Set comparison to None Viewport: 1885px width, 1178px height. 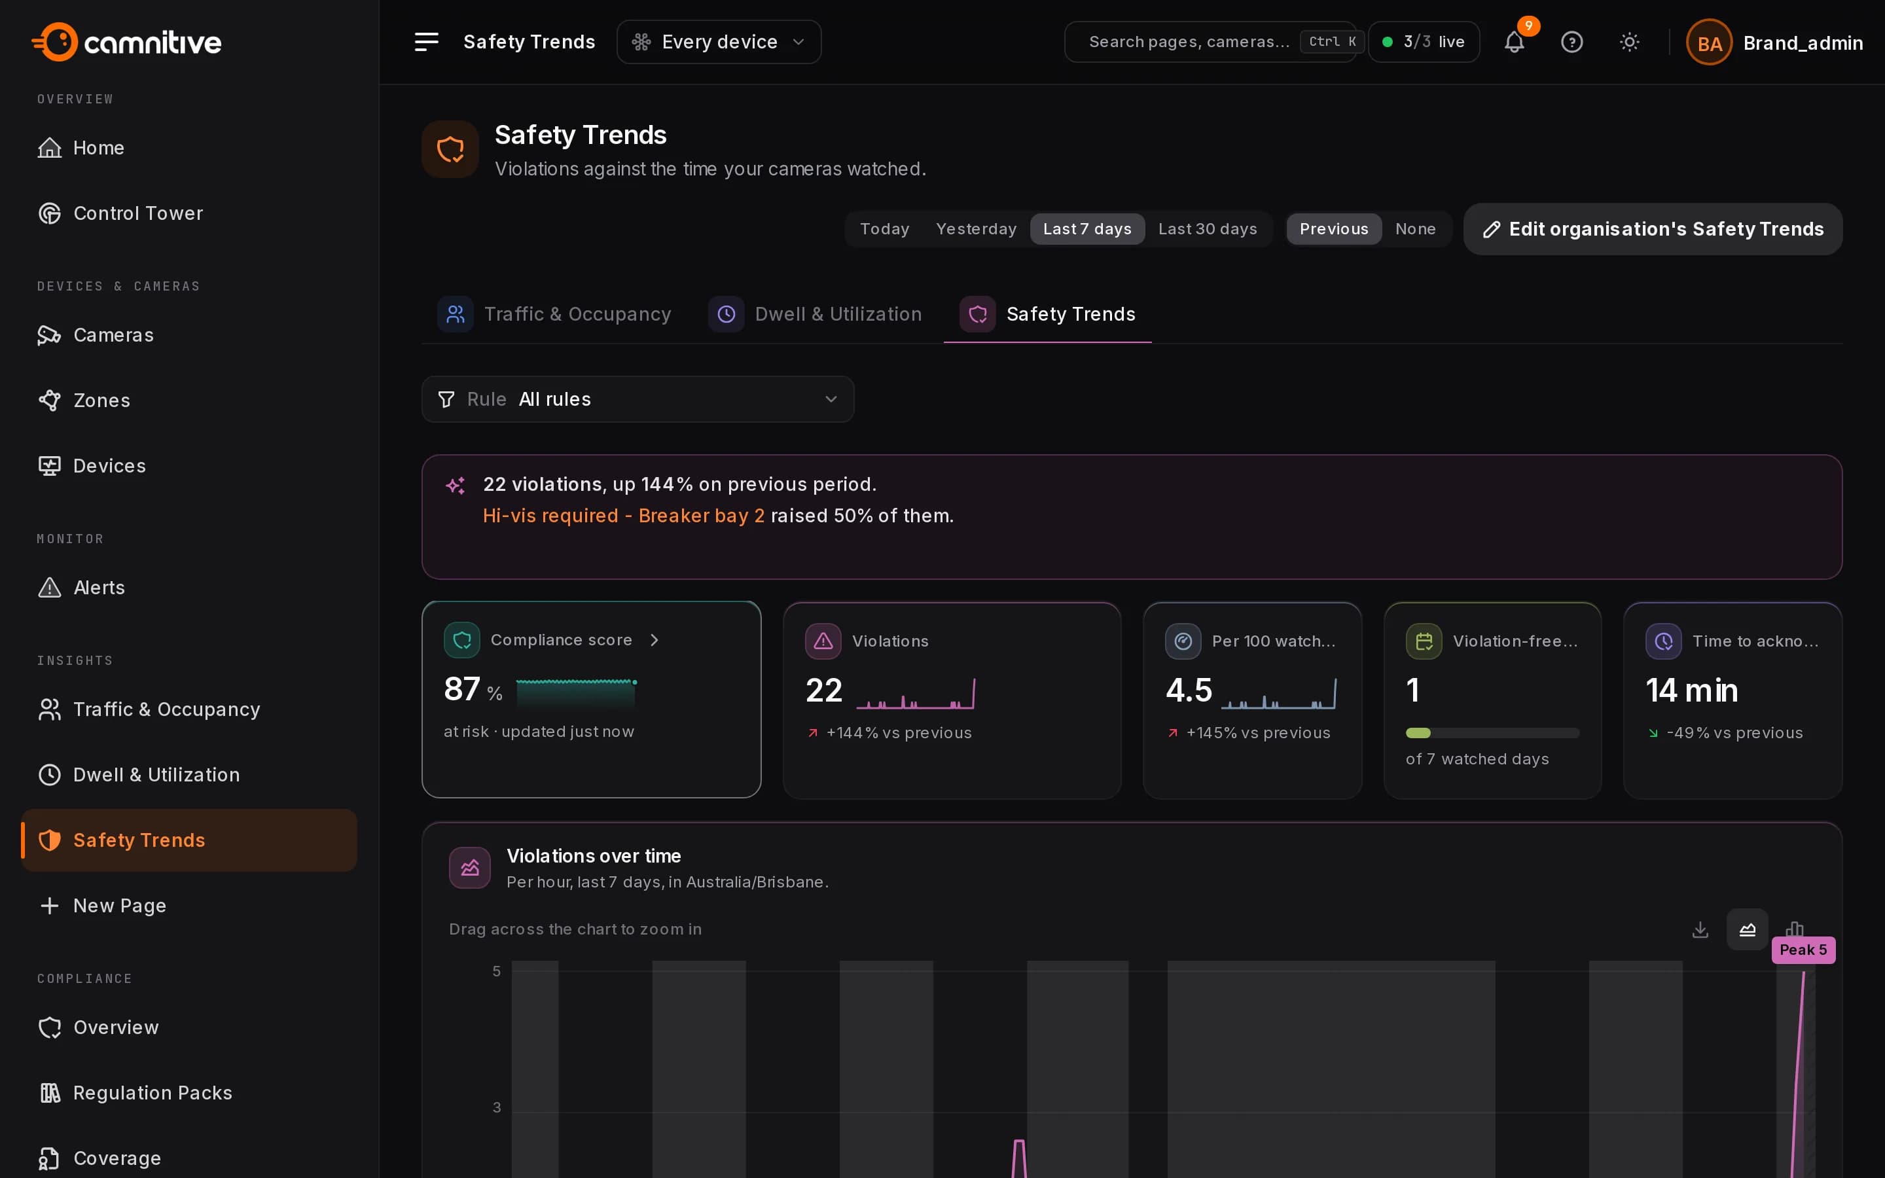click(x=1414, y=229)
